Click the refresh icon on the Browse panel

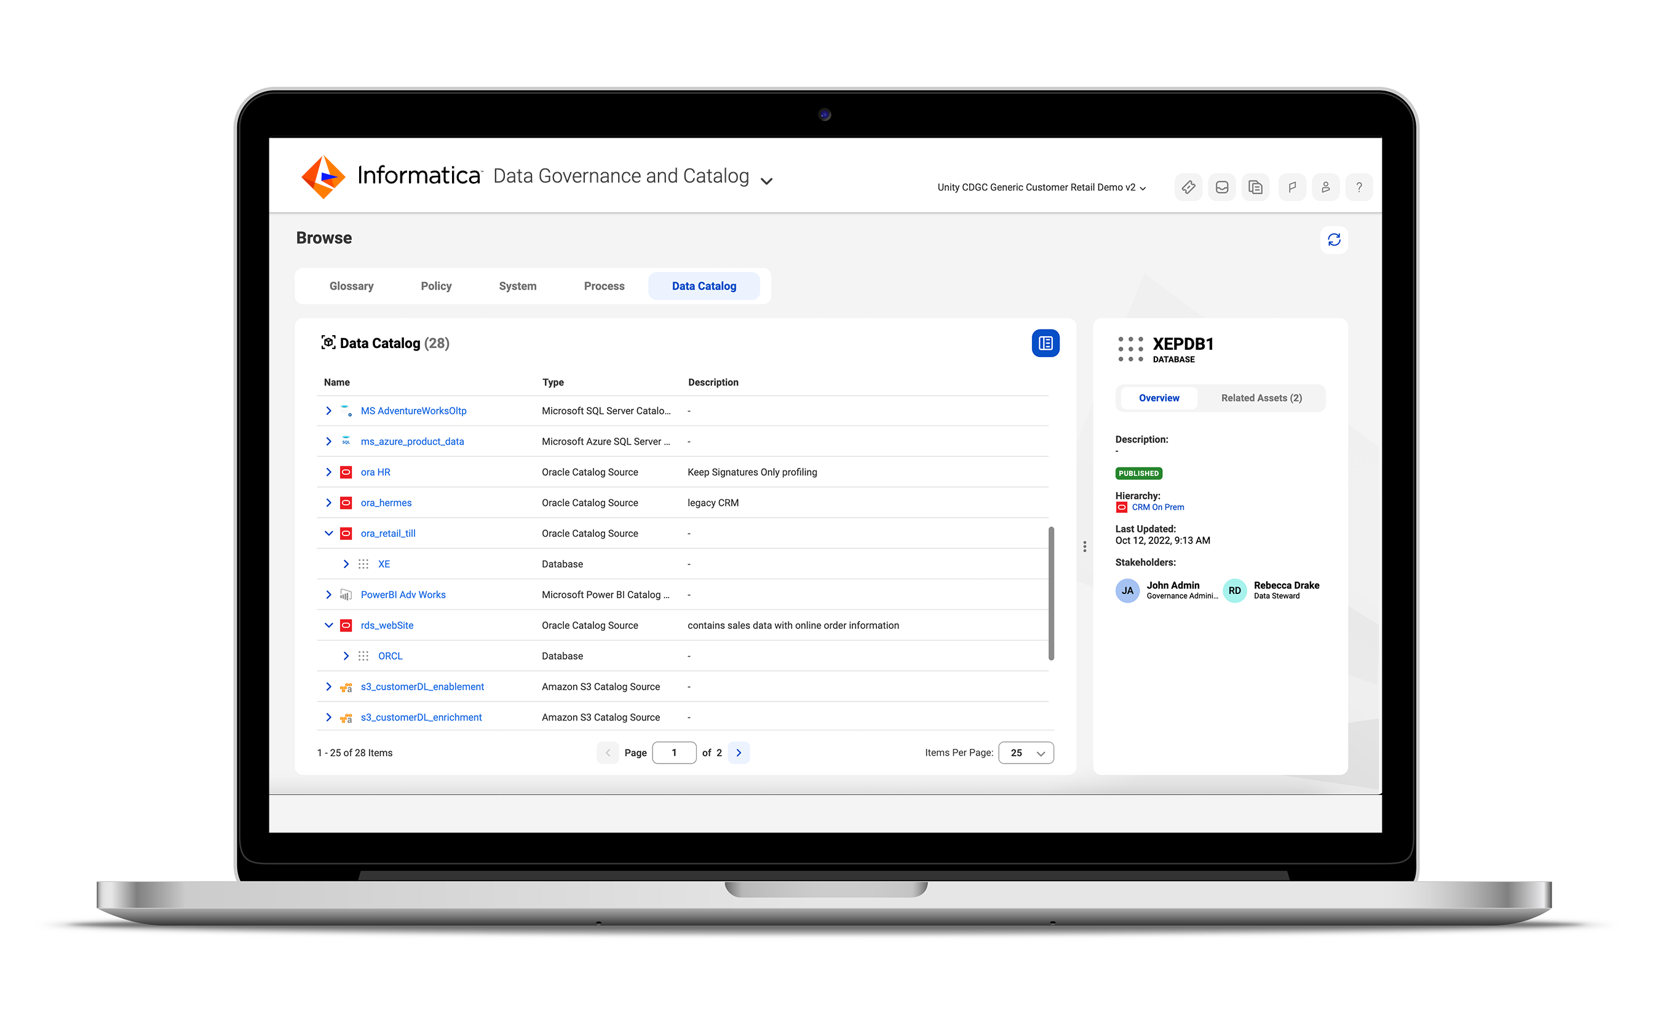[x=1335, y=240]
